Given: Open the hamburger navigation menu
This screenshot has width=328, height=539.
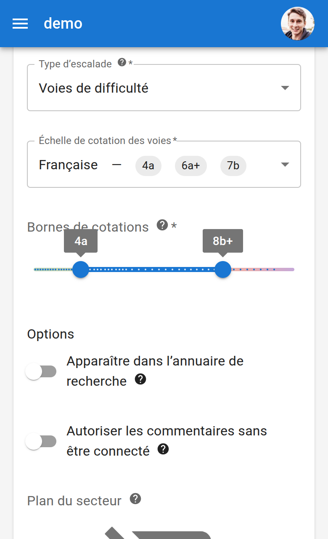Looking at the screenshot, I should tap(20, 24).
